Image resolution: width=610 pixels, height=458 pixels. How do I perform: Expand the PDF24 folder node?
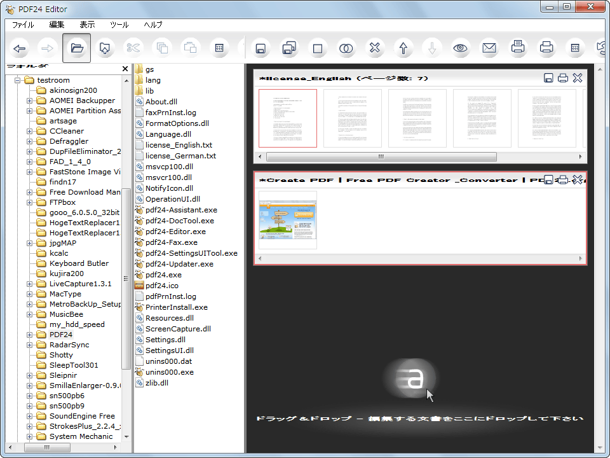coord(30,335)
